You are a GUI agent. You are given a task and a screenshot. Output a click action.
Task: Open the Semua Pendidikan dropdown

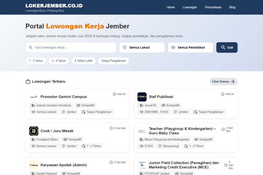[x=190, y=47]
